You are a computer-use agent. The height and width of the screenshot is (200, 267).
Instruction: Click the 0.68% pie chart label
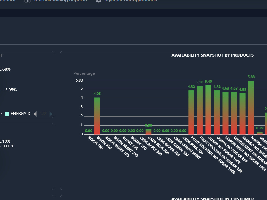click(5, 69)
